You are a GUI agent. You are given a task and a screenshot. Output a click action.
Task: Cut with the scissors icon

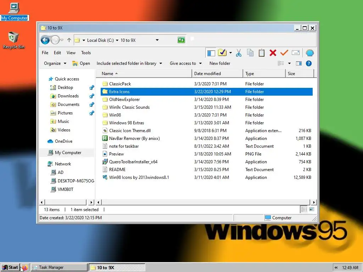tap(239, 53)
